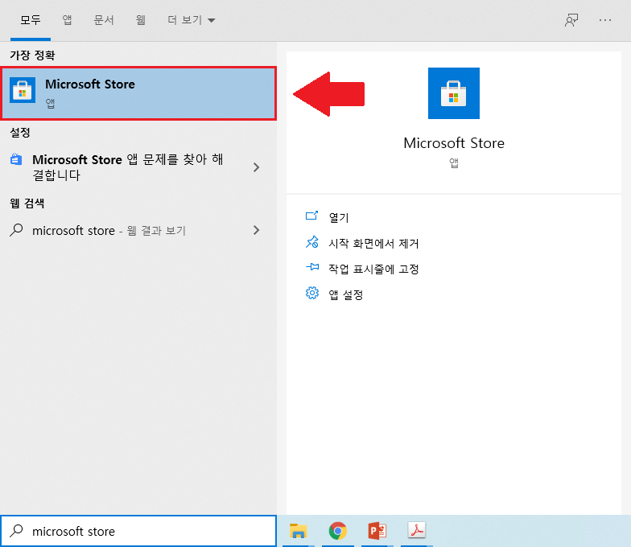Viewport: 631px width, 547px height.
Task: Click the 열기 open icon
Action: tap(312, 216)
